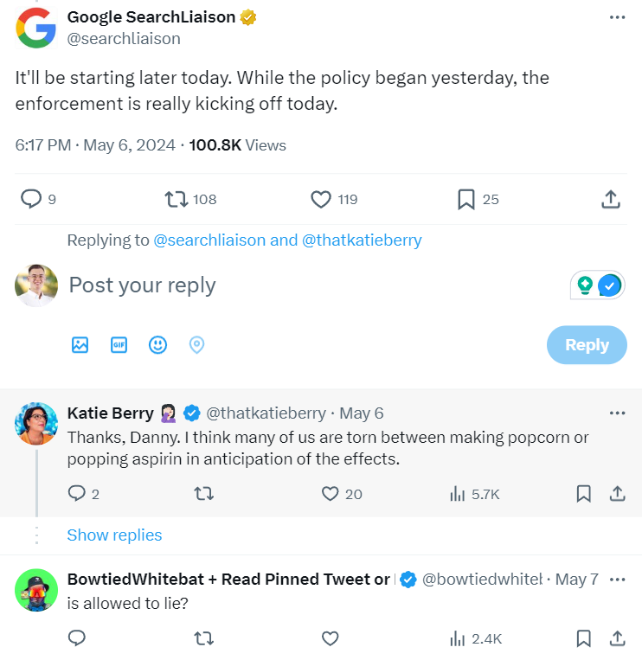View analytics of BowtiedWhitebat's reply showing 2.4K
Screen dimensions: 642x660
coord(476,638)
